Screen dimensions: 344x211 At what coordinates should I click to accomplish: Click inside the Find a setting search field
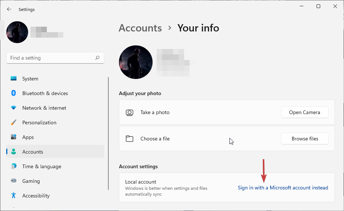coord(48,58)
